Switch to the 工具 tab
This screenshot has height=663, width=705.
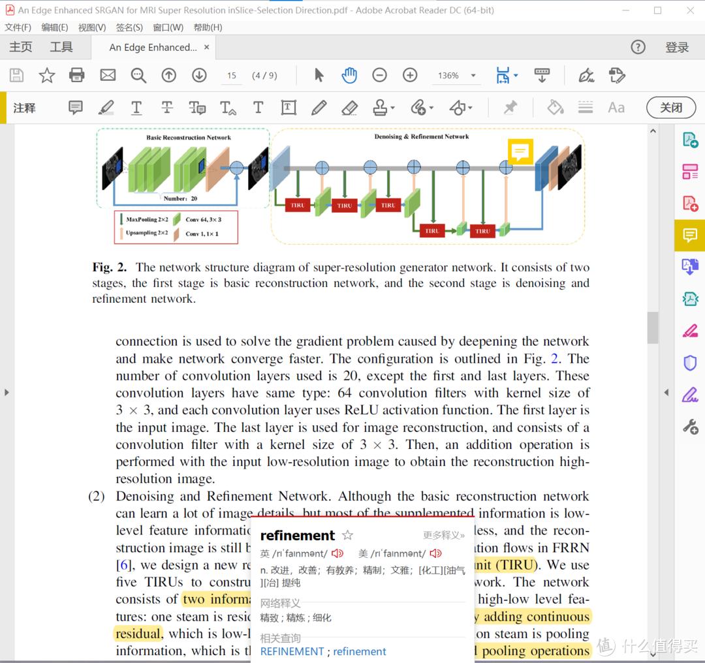(x=61, y=47)
